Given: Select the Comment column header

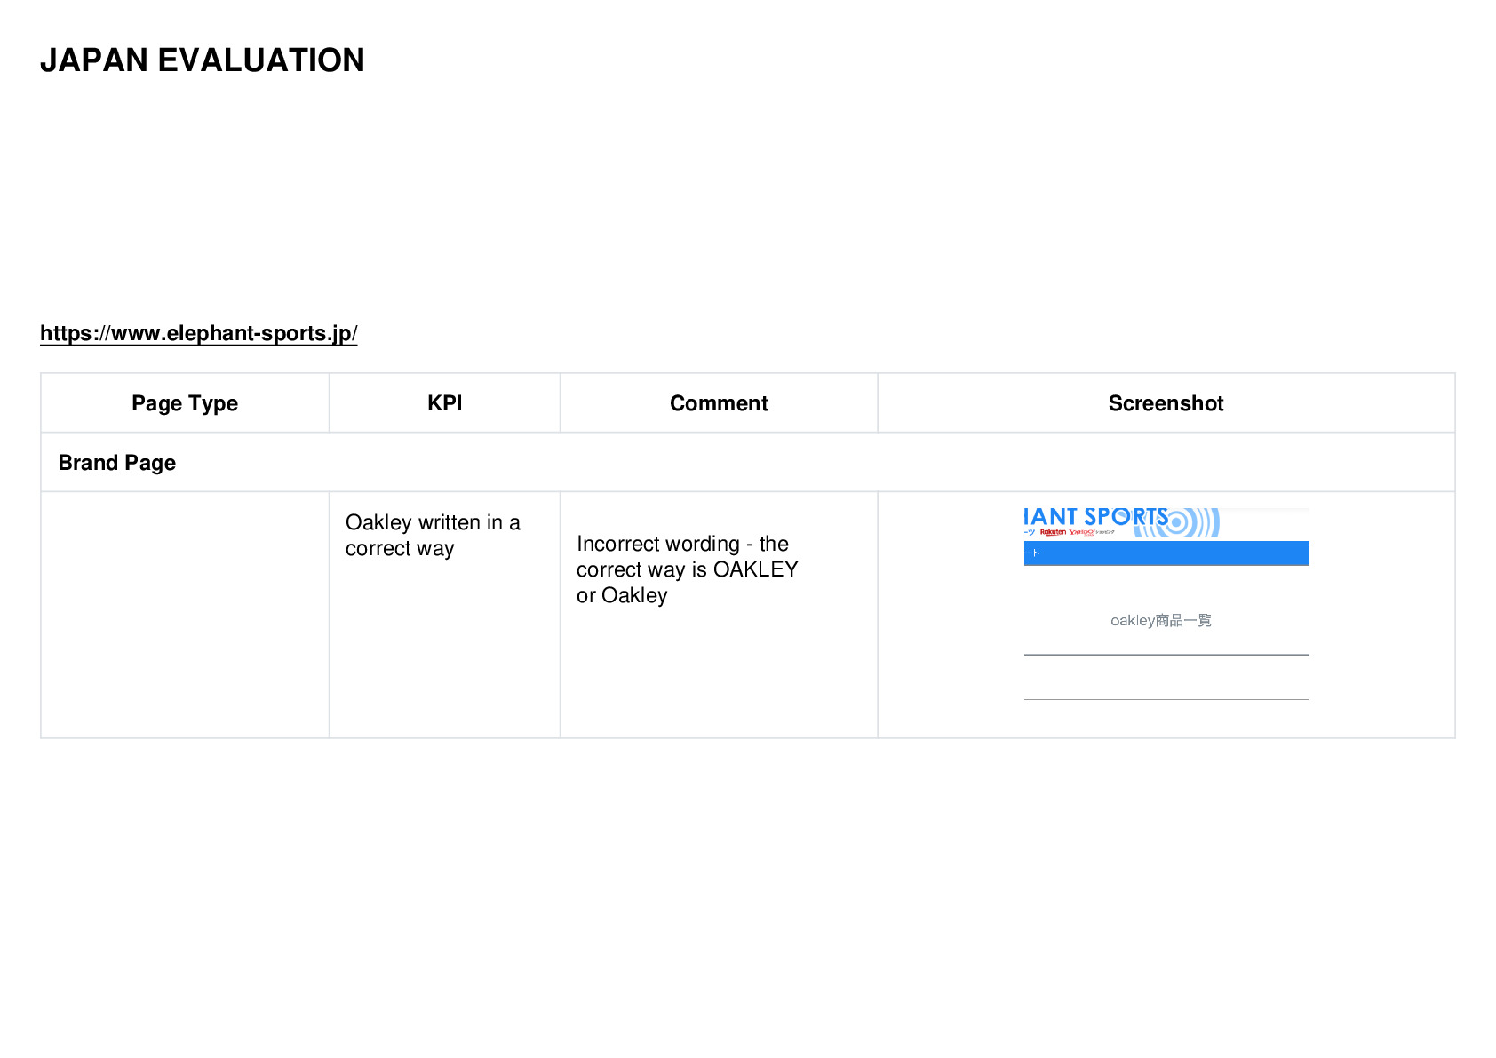Looking at the screenshot, I should 719,402.
